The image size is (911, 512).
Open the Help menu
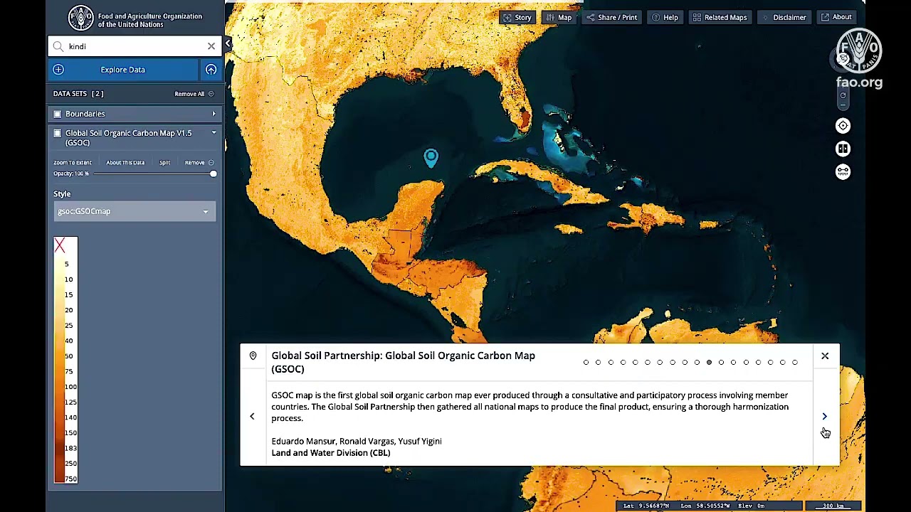tap(665, 17)
